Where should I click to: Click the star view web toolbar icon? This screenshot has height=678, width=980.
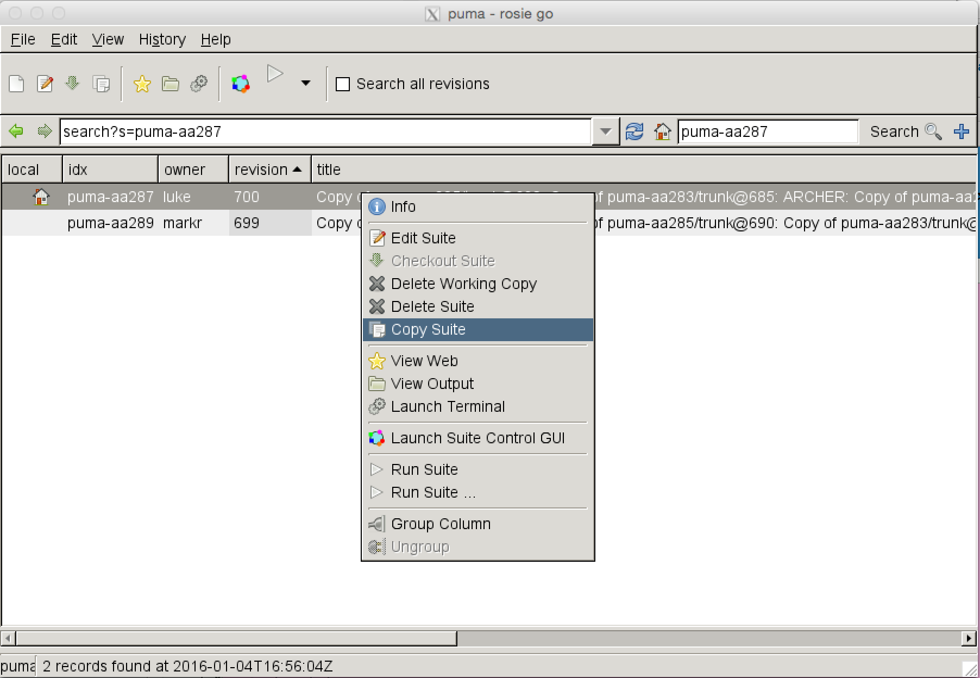(x=142, y=84)
